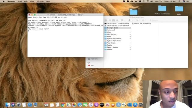This screenshot has width=192, height=108.
Task: Expand the IDLE Scripts folder arrow
Action: [x=130, y=34]
